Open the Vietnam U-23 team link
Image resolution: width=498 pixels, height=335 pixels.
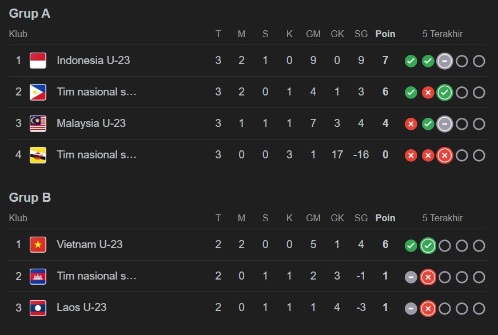pos(89,244)
